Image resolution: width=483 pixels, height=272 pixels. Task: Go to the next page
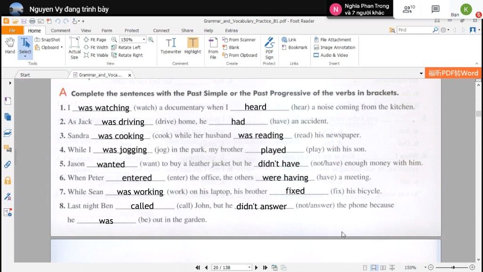click(256, 267)
